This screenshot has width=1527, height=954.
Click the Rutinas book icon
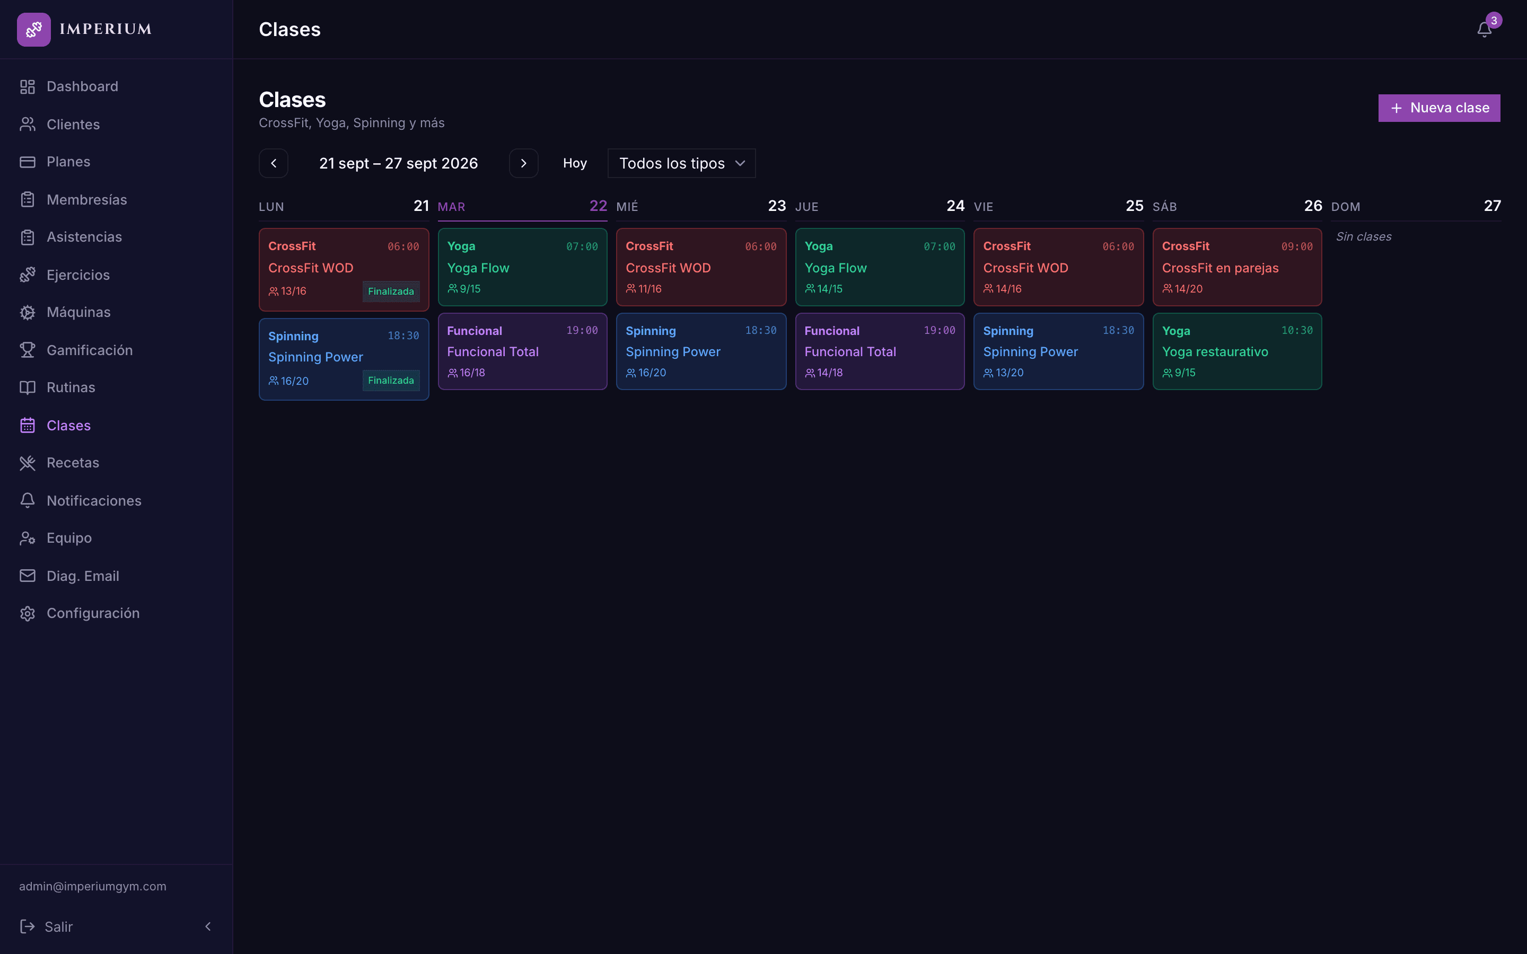(27, 387)
